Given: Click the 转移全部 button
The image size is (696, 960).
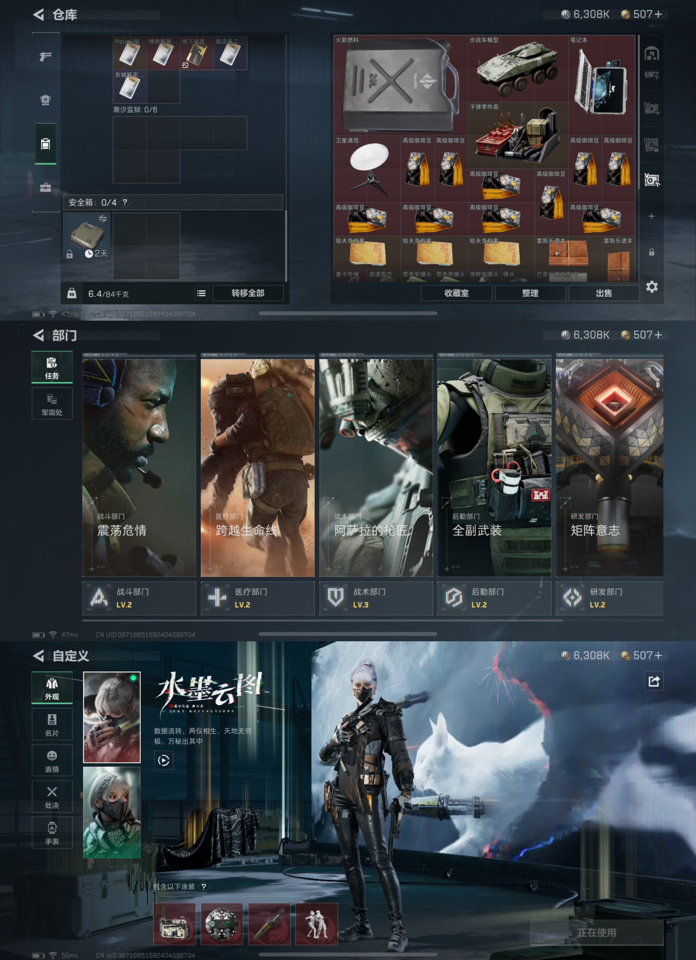Looking at the screenshot, I should 248,293.
